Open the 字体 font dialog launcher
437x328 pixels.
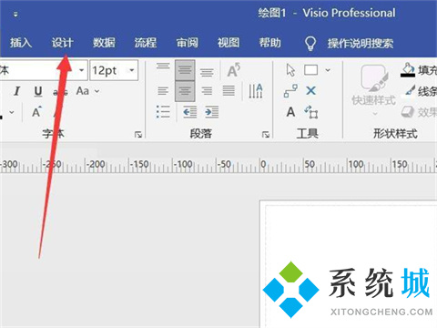(x=138, y=134)
